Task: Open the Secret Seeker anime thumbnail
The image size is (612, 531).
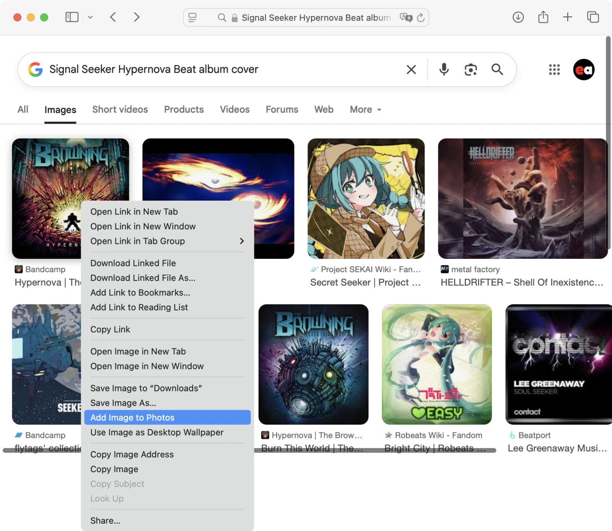Action: coord(366,198)
